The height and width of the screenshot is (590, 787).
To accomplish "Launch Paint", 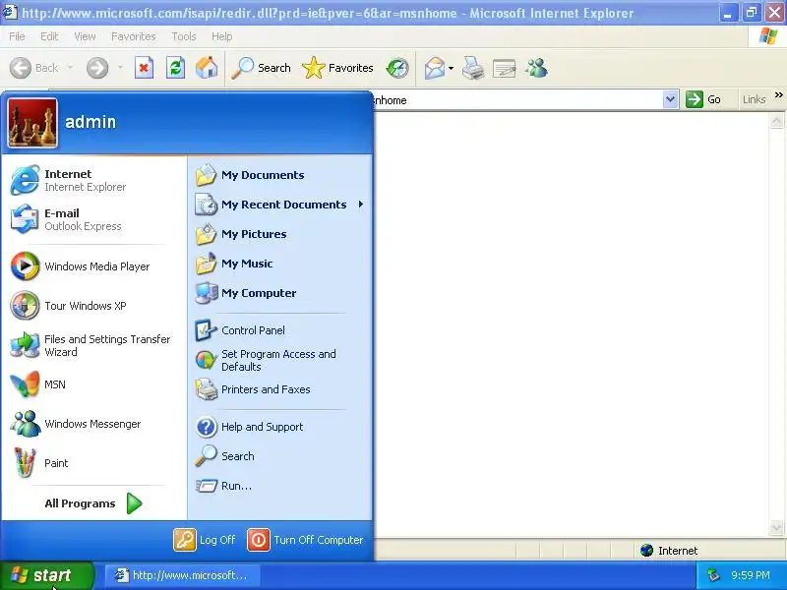I will click(x=93, y=463).
